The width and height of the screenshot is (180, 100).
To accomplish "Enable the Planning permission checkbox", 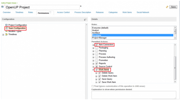I will (97, 51).
